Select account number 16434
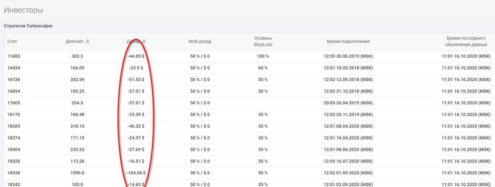The image size is (495, 187). tap(13, 68)
